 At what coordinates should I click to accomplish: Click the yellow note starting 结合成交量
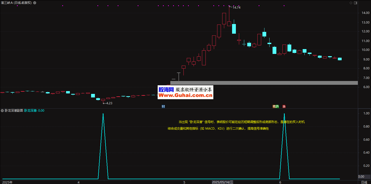pyautogui.click(x=218, y=129)
